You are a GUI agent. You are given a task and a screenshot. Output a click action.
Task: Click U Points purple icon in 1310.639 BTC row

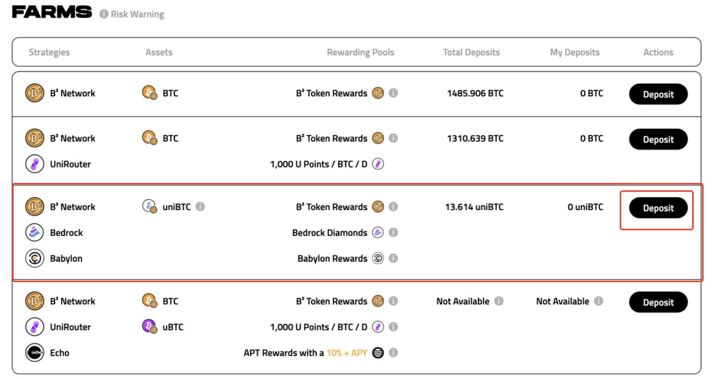point(378,164)
